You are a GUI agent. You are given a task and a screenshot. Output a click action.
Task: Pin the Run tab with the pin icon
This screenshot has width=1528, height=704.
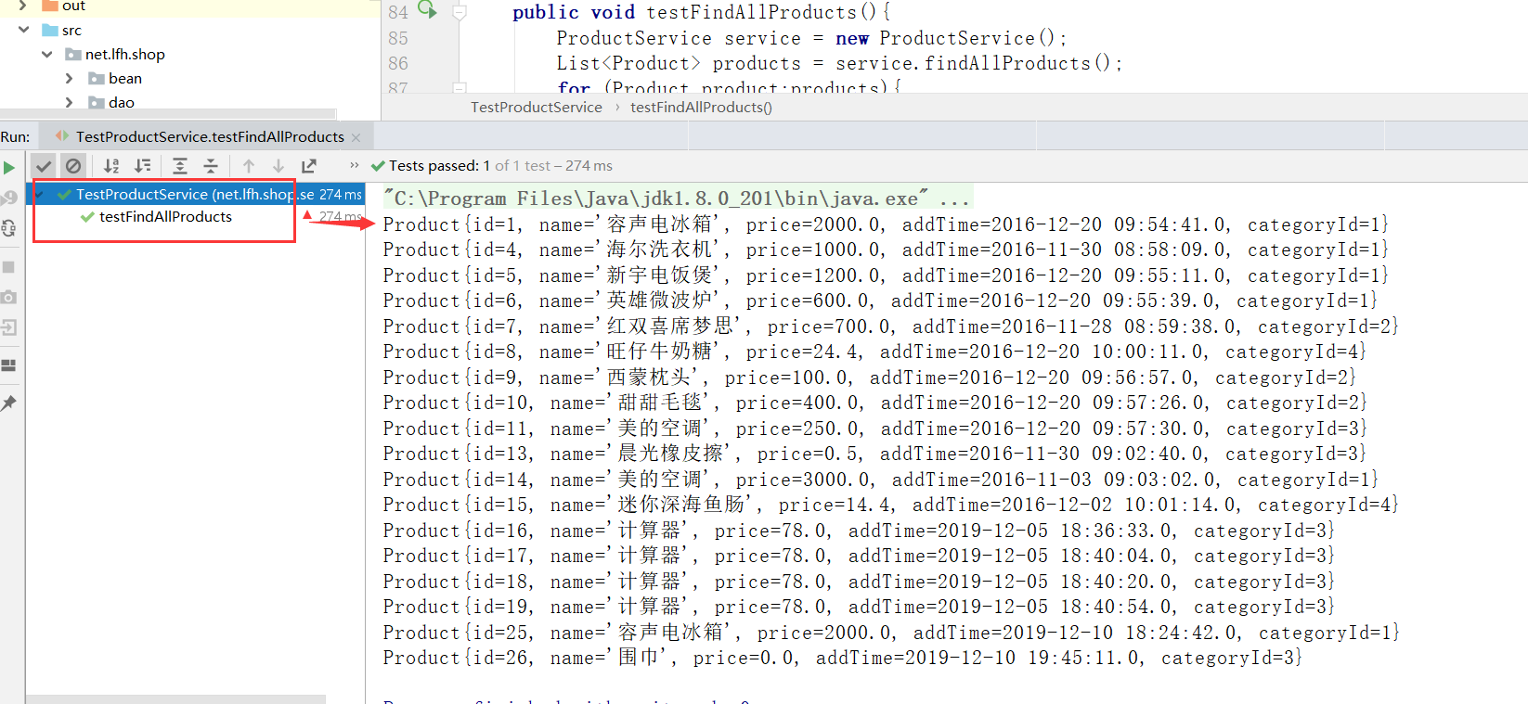[9, 403]
